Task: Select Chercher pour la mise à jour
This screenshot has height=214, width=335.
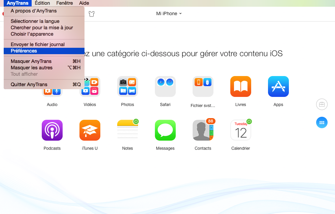Action: tap(44, 28)
